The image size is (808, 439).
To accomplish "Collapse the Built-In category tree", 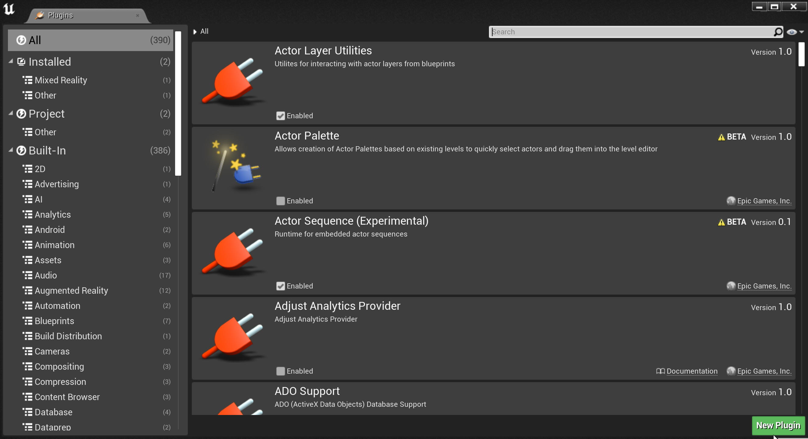I will coord(11,150).
